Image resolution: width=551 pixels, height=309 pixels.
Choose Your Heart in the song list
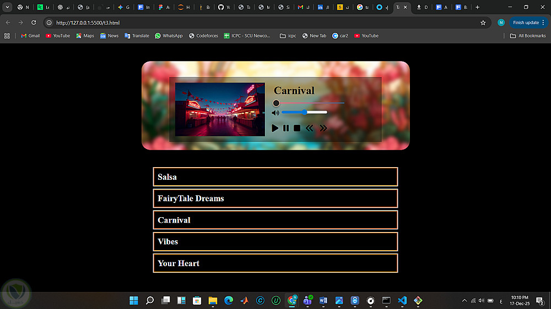coord(275,263)
